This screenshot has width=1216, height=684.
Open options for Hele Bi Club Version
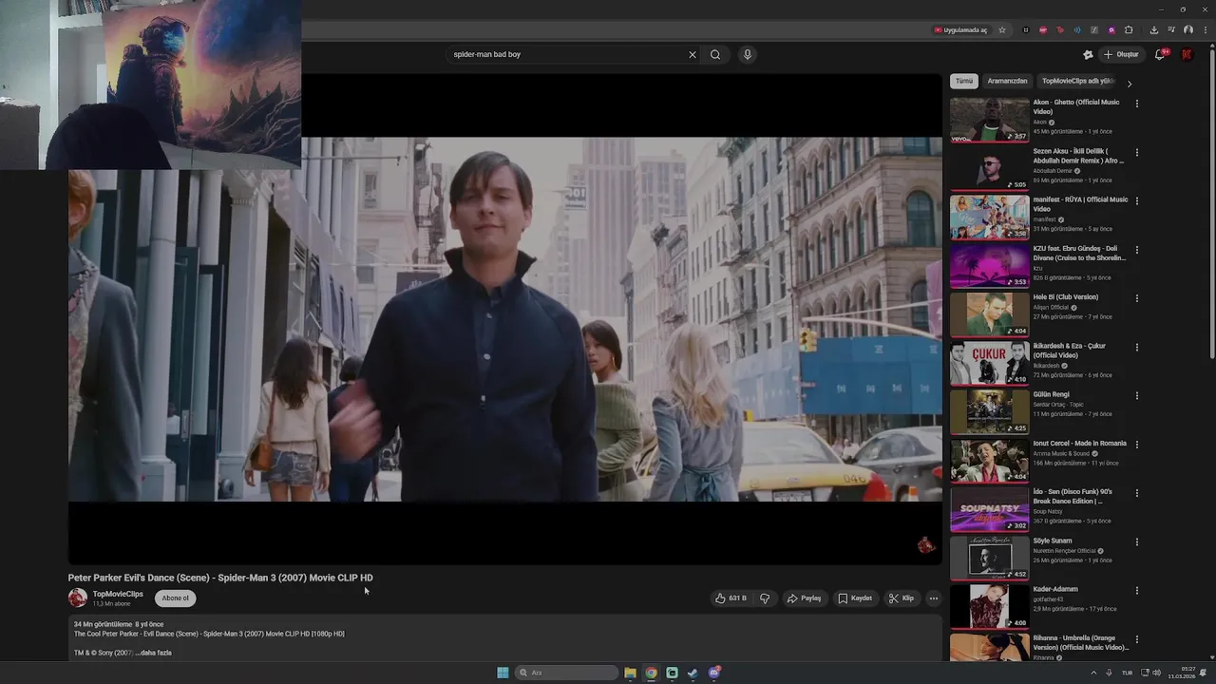point(1137,298)
